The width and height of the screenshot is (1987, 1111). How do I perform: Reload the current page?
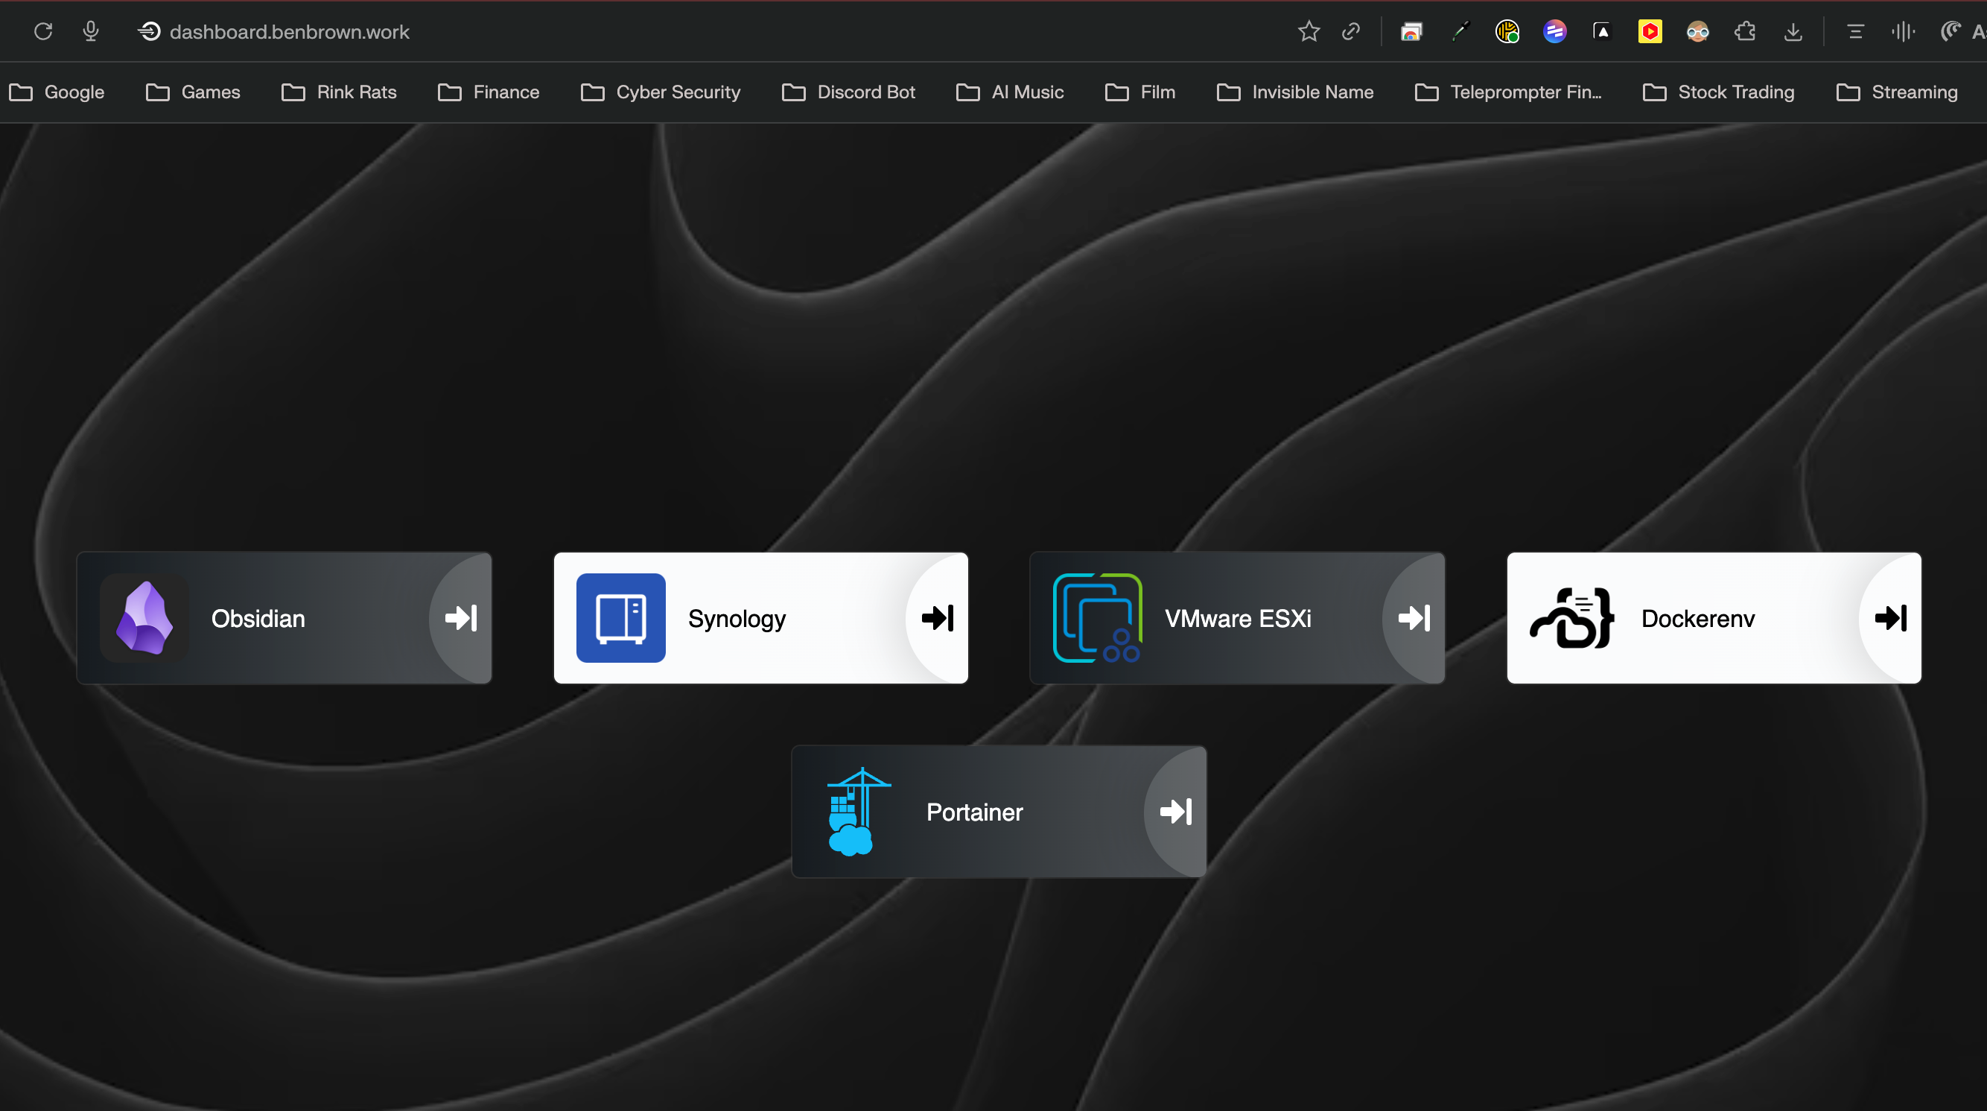(42, 31)
